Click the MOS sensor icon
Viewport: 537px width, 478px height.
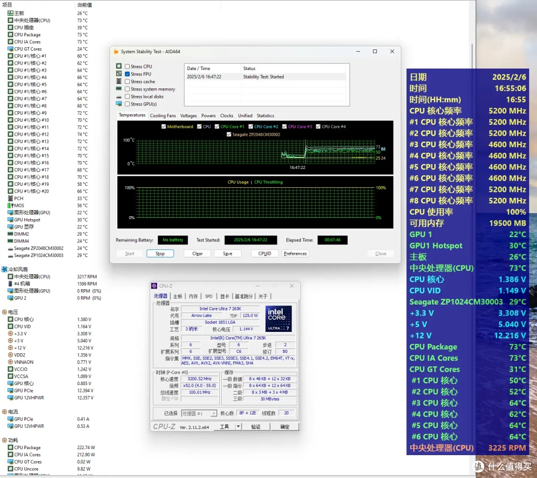click(10, 205)
